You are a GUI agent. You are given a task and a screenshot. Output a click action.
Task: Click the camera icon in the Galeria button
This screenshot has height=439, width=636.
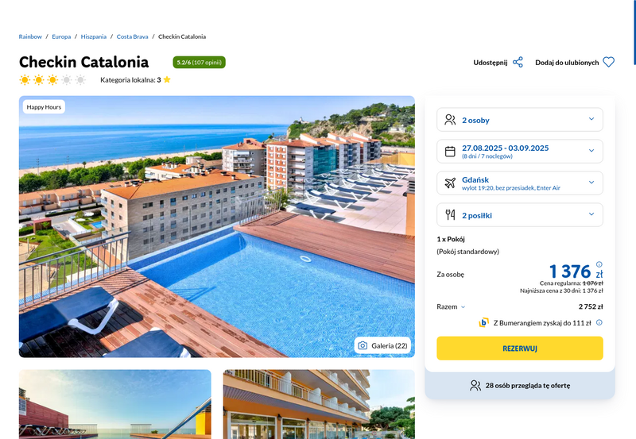point(363,345)
